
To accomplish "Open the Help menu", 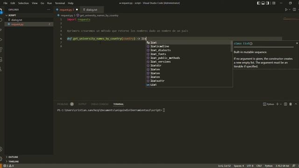I will click(x=71, y=3).
